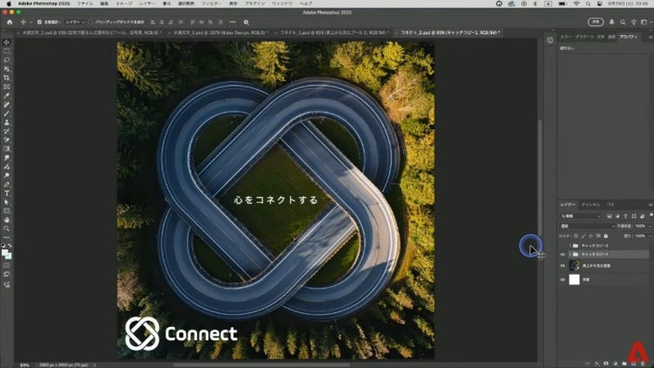654x368 pixels.
Task: Select the Move tool in the toolbar
Action: [7, 42]
